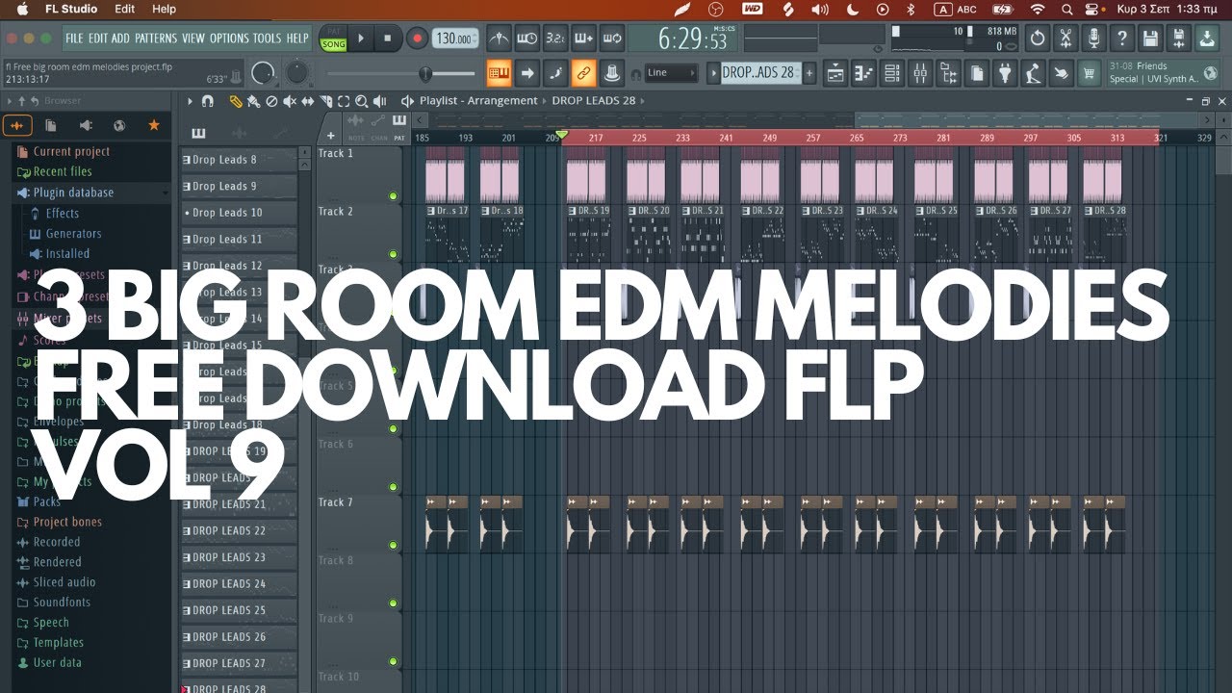1232x693 pixels.
Task: Select the Zoom magnifier tool in playlist
Action: [x=361, y=101]
